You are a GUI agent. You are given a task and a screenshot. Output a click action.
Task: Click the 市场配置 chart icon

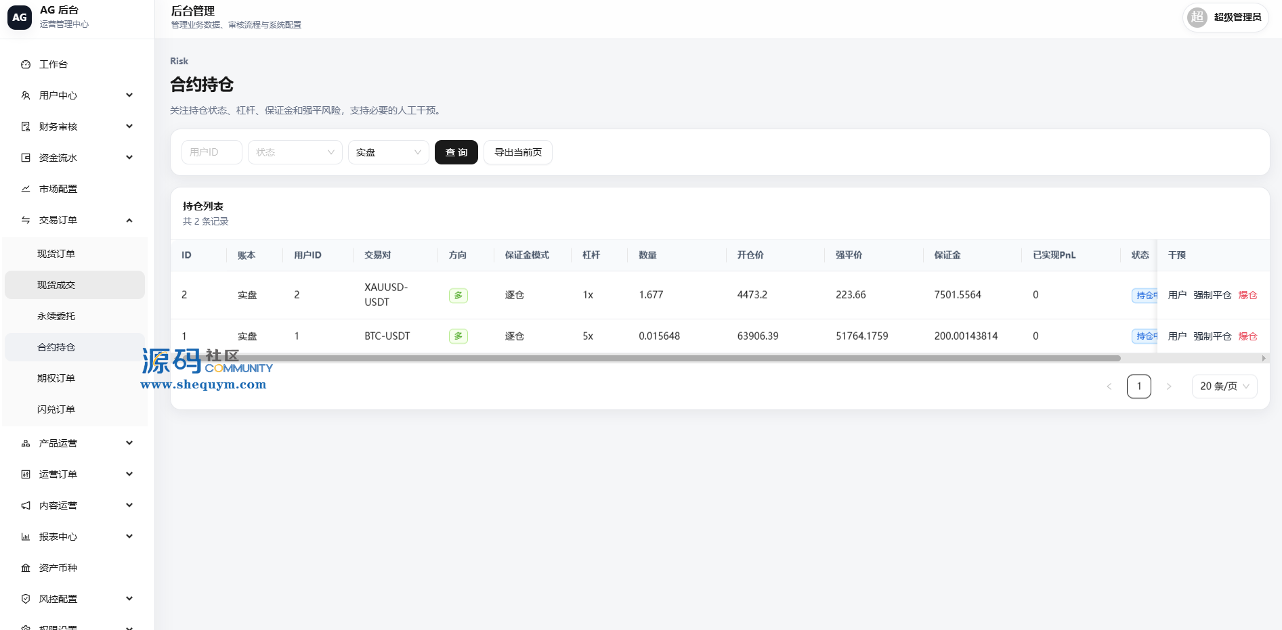(x=26, y=189)
